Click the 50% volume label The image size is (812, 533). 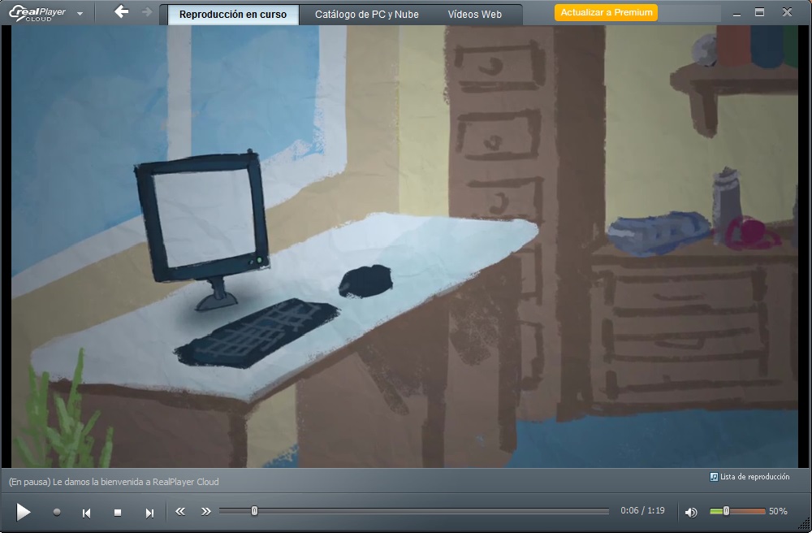[x=778, y=511]
